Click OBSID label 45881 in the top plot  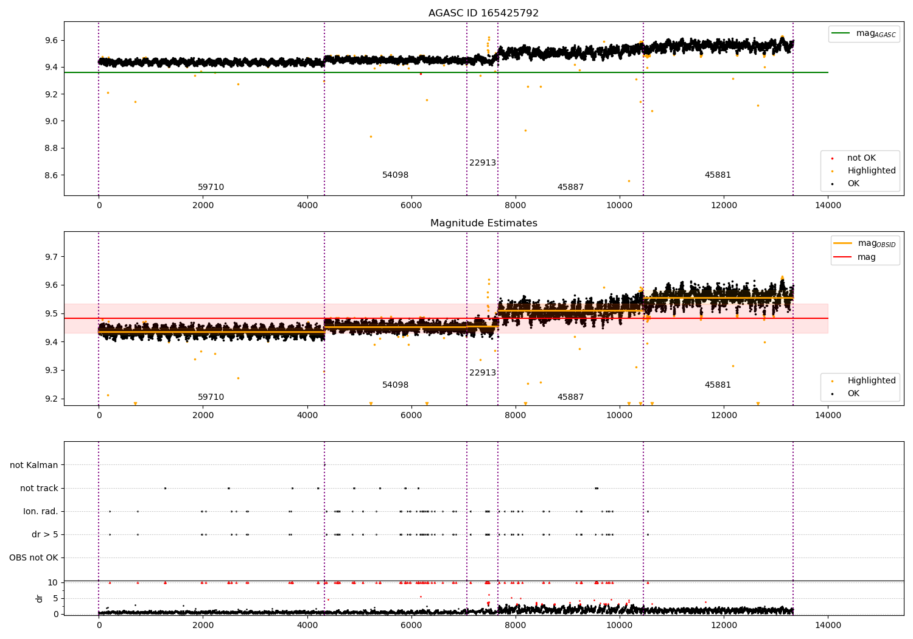tap(718, 175)
